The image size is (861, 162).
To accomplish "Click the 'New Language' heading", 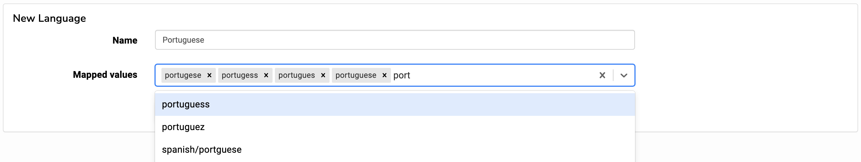I will coord(49,18).
